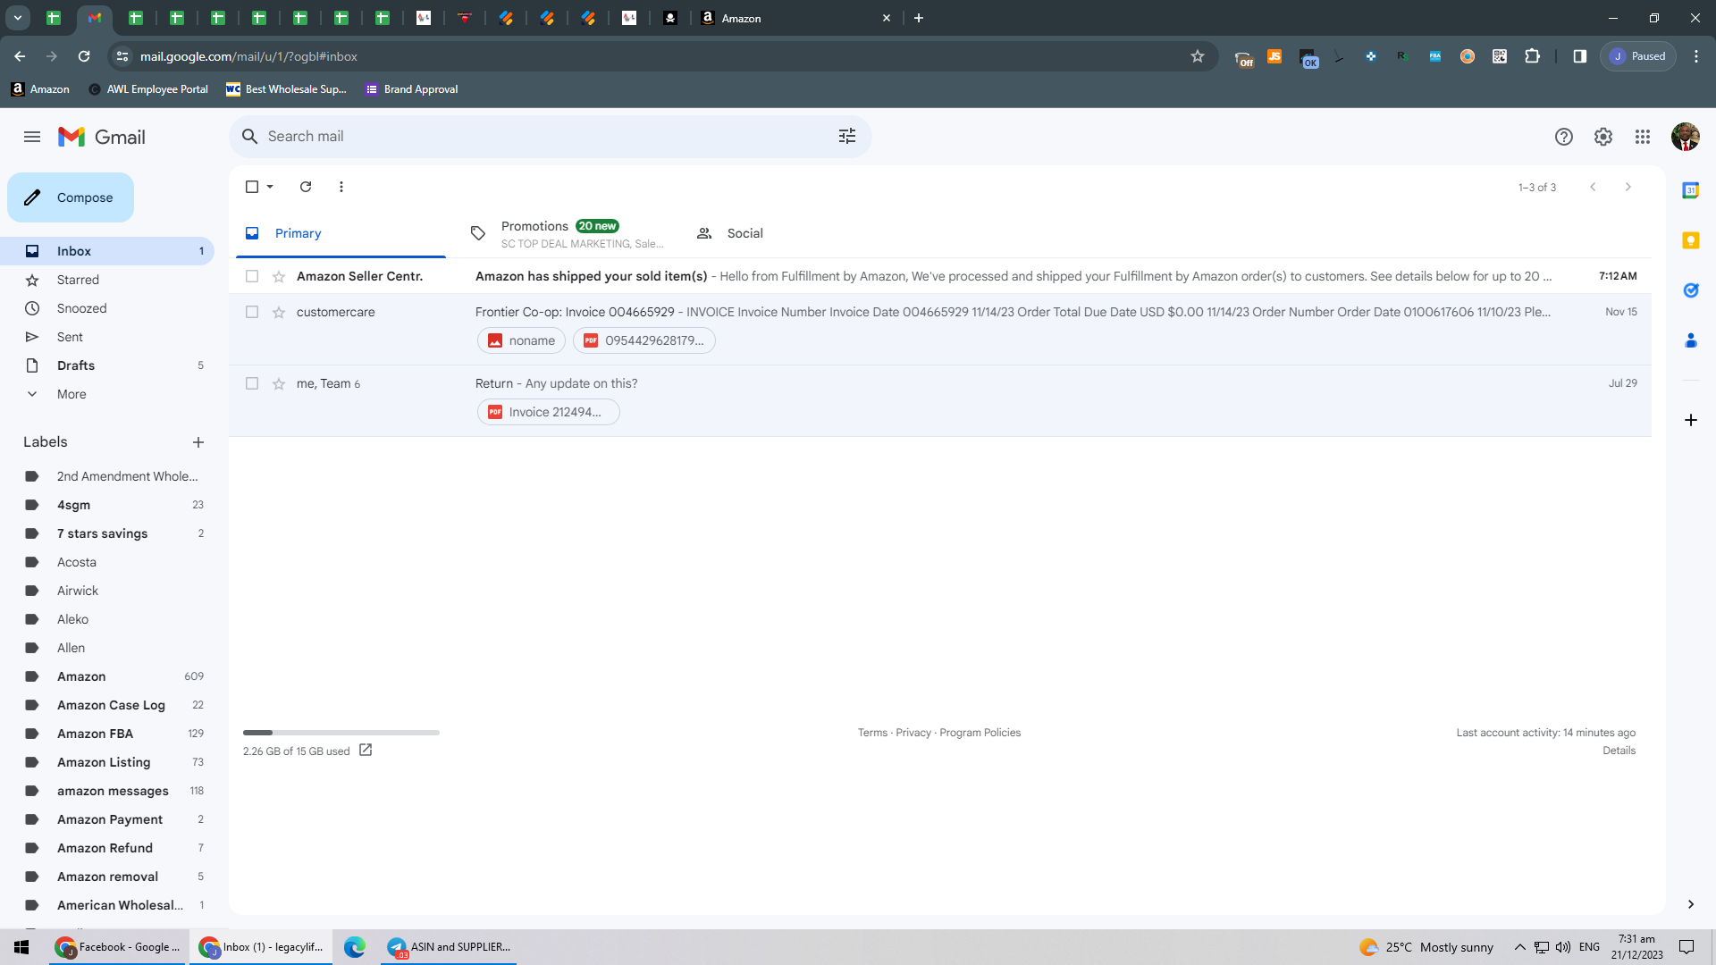This screenshot has width=1716, height=965.
Task: Open Windows notification center icon
Action: tap(1687, 947)
